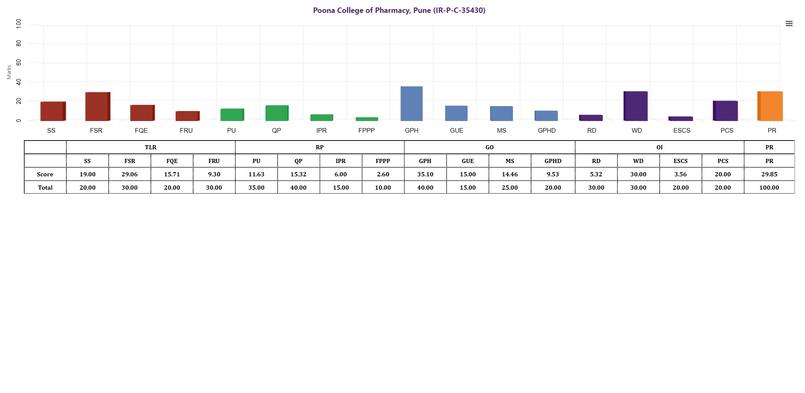
Task: Click the MS total cell 25.00
Action: click(510, 188)
